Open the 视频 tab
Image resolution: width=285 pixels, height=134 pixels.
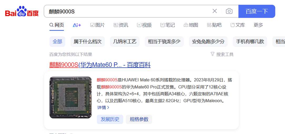coord(144,25)
